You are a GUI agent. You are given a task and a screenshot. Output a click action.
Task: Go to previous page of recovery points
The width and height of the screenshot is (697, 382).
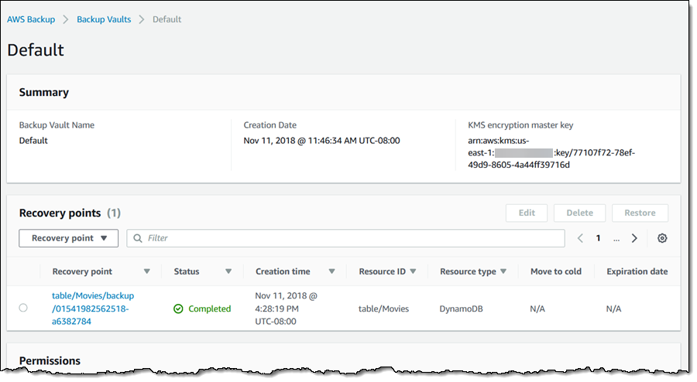point(580,238)
